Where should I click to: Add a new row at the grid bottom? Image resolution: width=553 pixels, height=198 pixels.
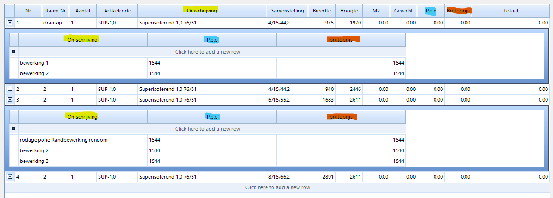[277, 187]
